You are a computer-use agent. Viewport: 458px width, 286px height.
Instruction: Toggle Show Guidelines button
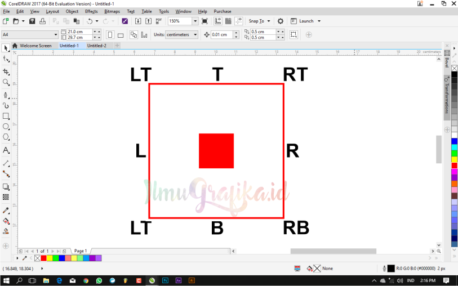pyautogui.click(x=239, y=21)
